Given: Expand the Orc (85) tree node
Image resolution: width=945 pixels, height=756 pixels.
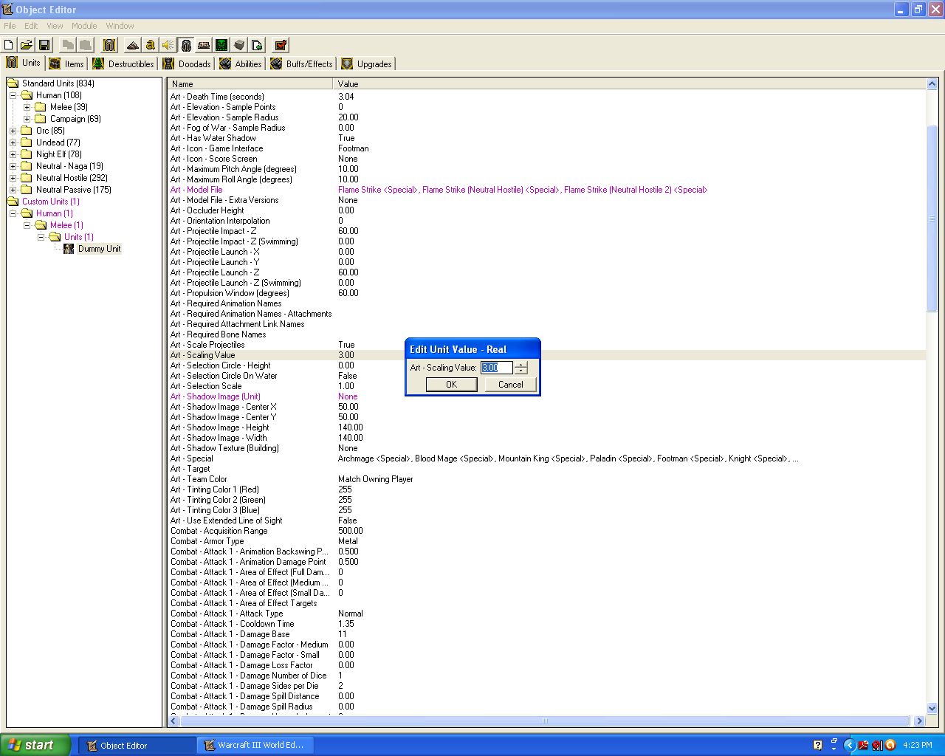Looking at the screenshot, I should click(13, 131).
